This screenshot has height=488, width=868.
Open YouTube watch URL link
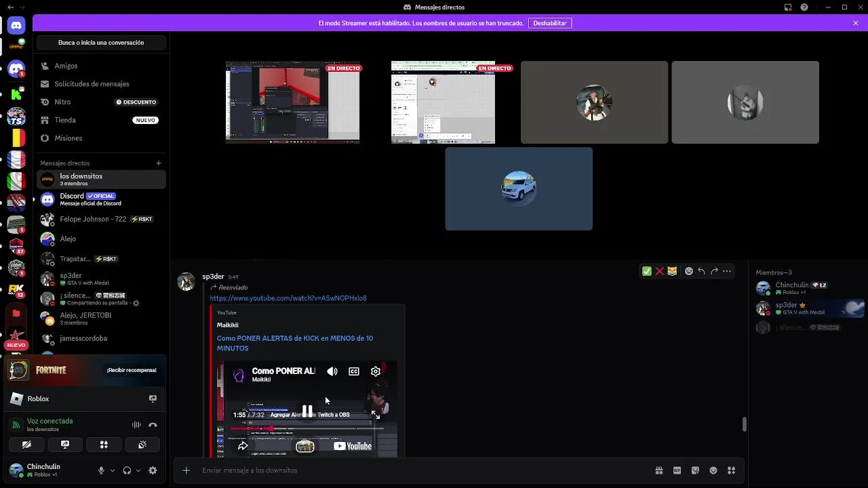click(x=288, y=298)
